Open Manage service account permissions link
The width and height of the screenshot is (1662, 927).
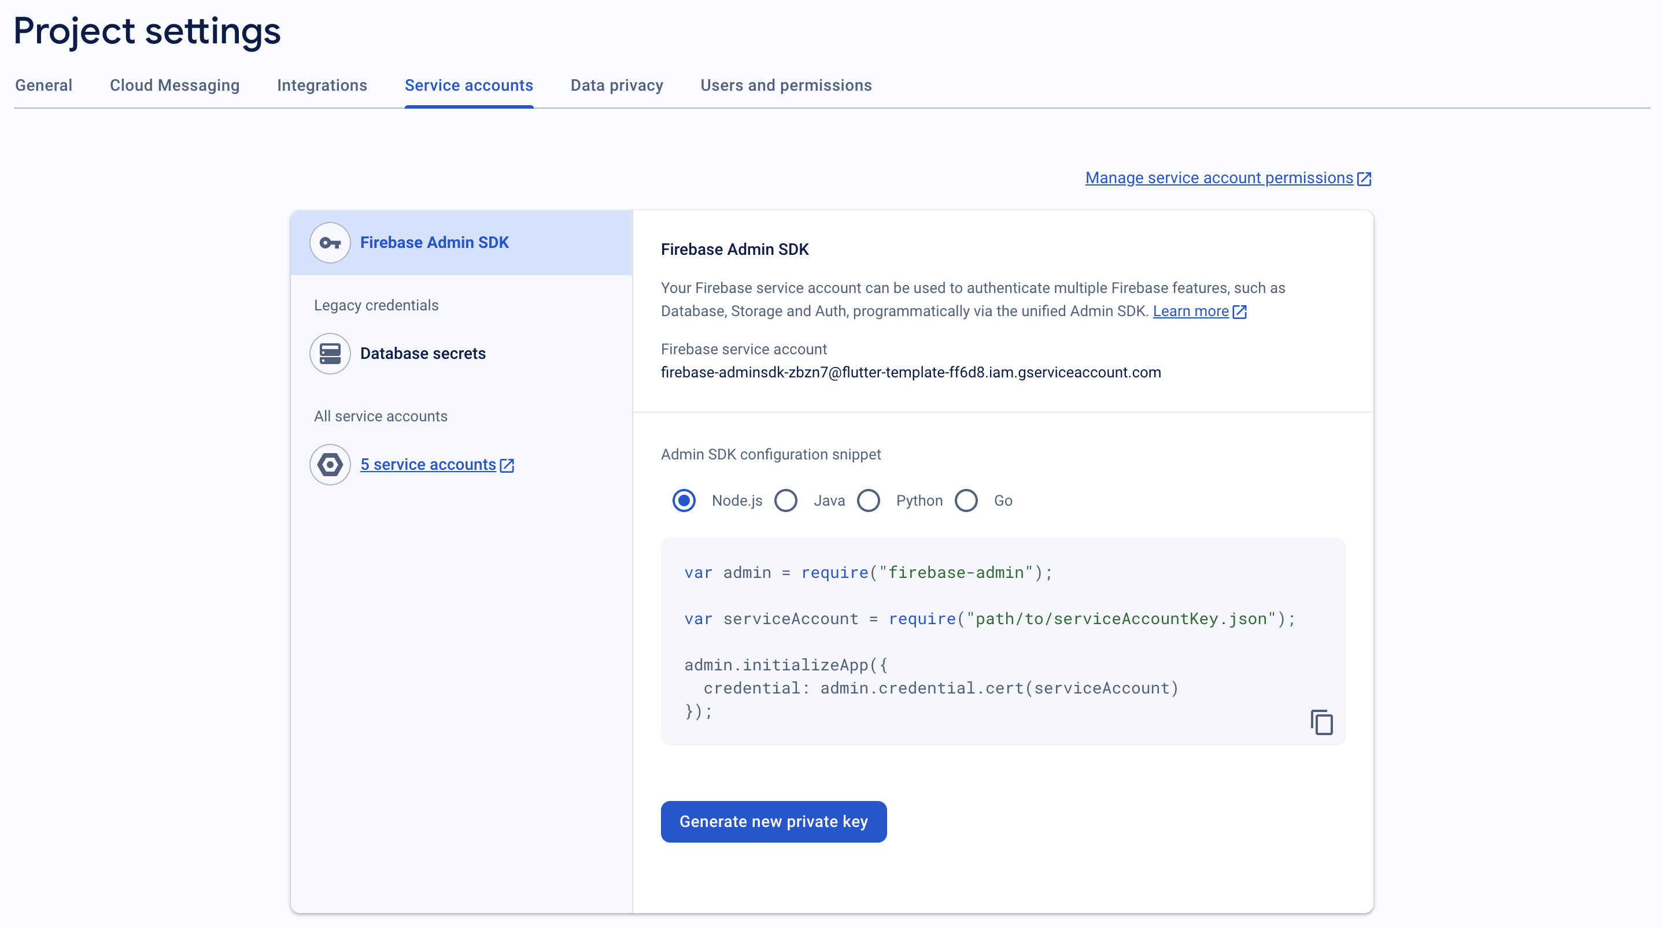(1218, 178)
